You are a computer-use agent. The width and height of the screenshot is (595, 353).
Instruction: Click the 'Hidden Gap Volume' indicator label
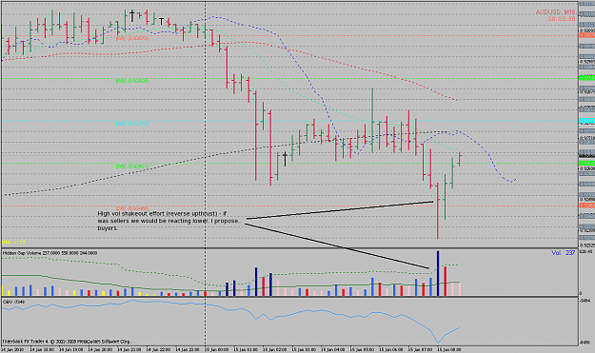50,253
